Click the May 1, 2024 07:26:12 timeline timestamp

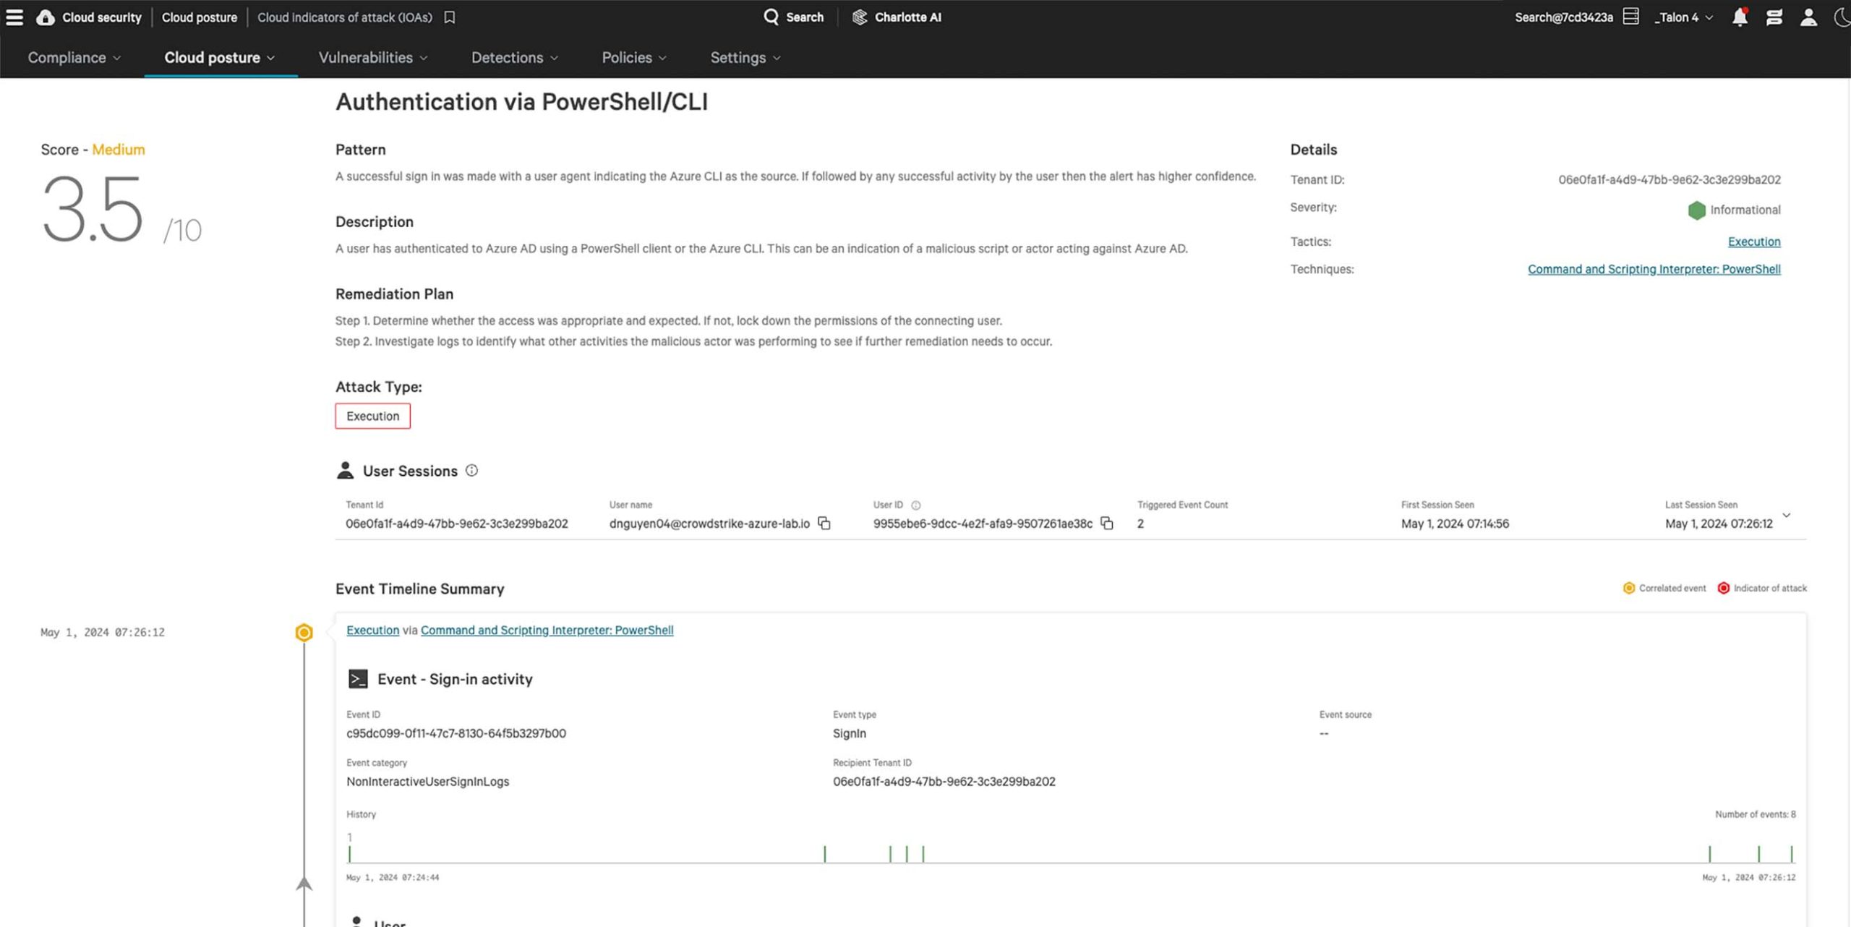[x=103, y=633]
